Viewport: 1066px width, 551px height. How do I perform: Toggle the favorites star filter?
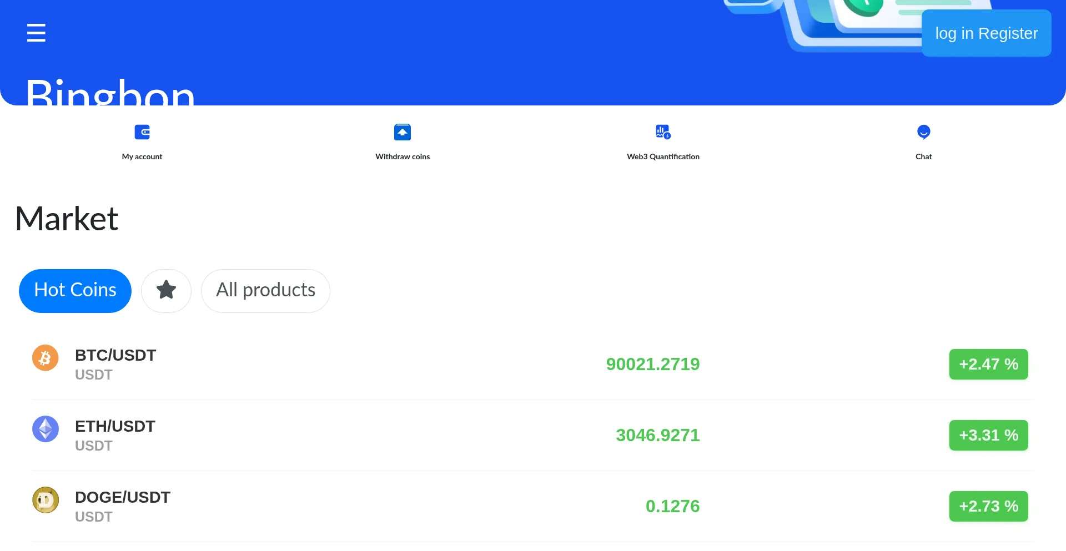pyautogui.click(x=166, y=290)
